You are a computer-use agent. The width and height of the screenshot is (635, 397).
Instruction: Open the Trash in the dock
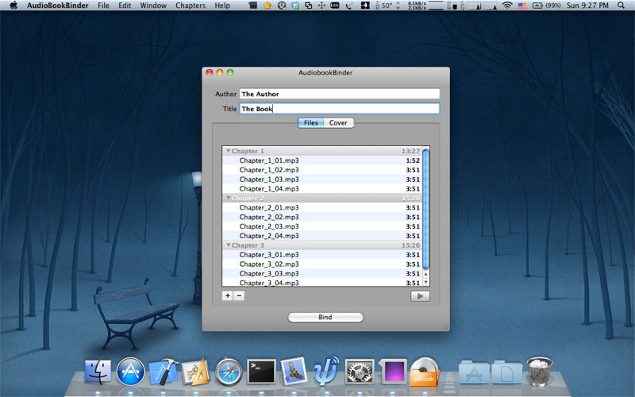tap(539, 372)
